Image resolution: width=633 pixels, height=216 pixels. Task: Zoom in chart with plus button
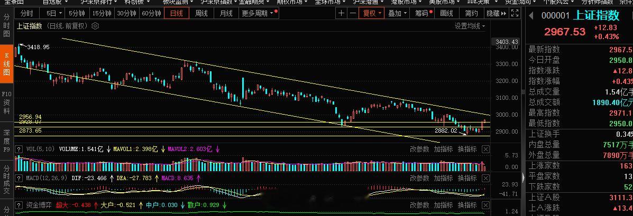click(x=342, y=13)
